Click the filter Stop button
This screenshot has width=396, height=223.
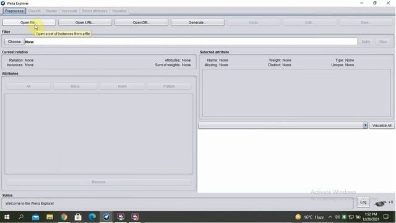383,42
